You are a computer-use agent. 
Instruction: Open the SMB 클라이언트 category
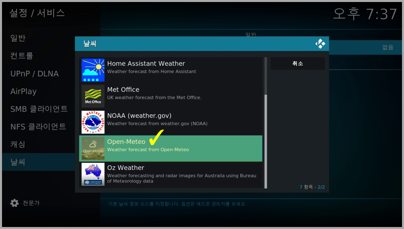click(38, 109)
